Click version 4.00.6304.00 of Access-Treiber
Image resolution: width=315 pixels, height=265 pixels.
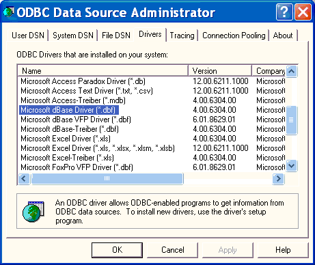click(215, 100)
